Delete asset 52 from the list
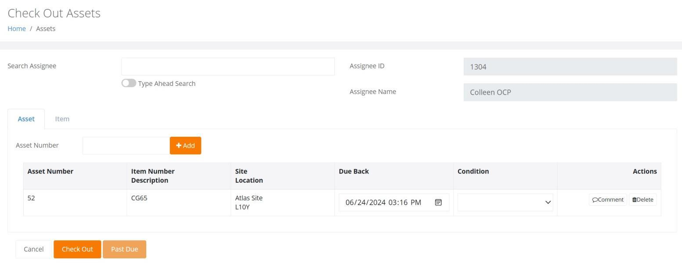This screenshot has height=263, width=682. [x=642, y=199]
